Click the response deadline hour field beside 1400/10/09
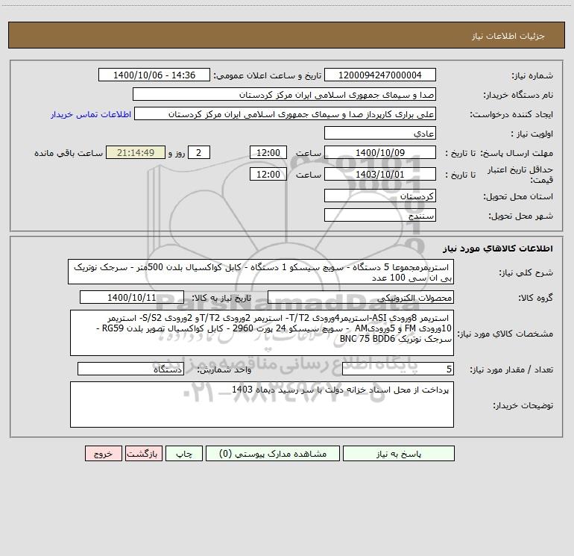The image size is (574, 556). [x=268, y=152]
